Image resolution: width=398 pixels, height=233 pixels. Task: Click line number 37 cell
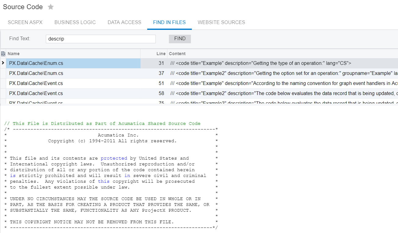pyautogui.click(x=154, y=73)
